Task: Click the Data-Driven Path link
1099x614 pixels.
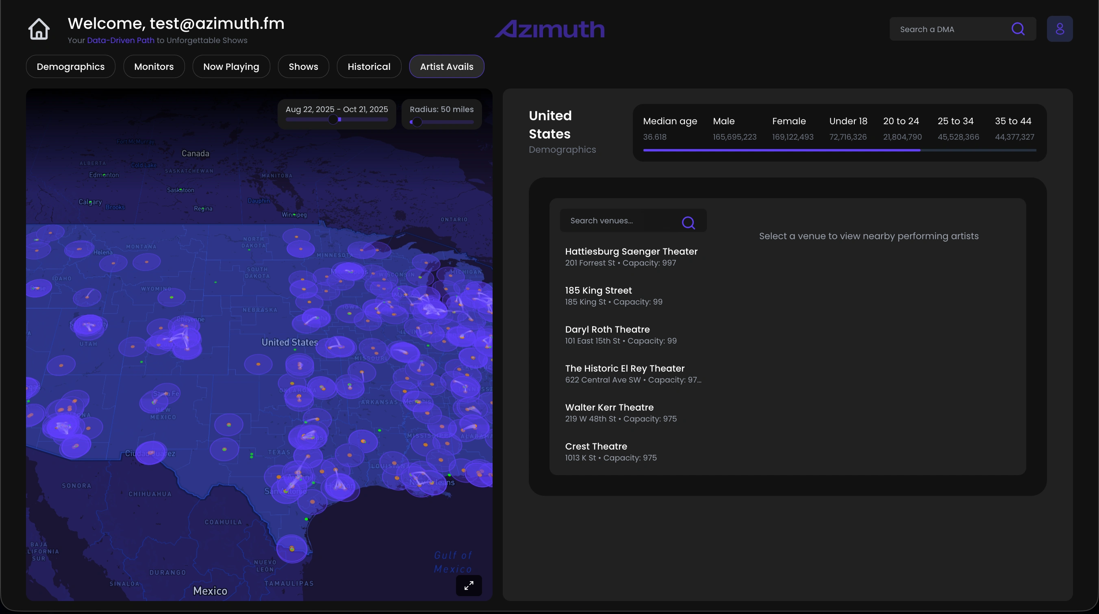Action: click(120, 41)
